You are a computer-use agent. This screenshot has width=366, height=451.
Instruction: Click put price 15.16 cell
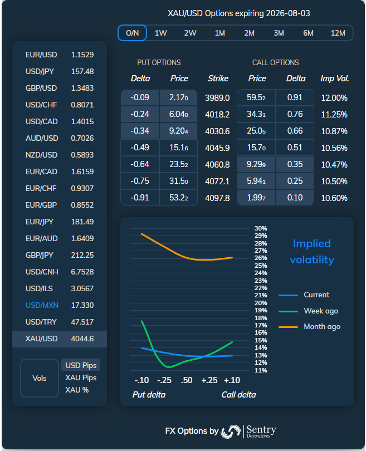click(x=178, y=148)
